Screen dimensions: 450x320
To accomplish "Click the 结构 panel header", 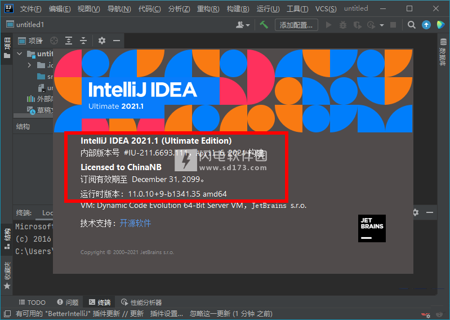I will point(23,127).
